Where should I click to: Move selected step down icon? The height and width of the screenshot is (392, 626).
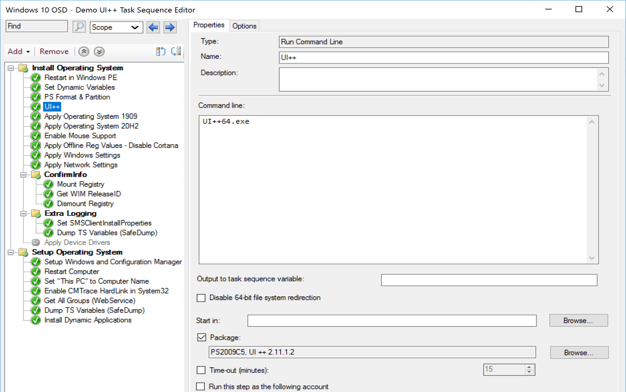coord(99,51)
